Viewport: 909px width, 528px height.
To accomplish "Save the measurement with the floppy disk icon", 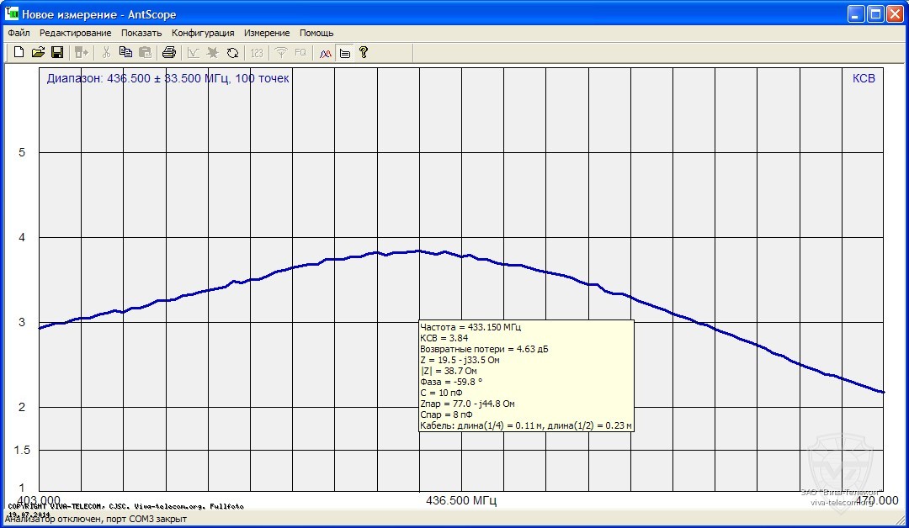I will (x=57, y=53).
